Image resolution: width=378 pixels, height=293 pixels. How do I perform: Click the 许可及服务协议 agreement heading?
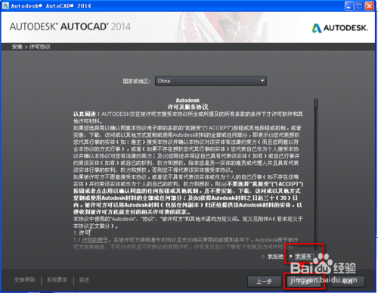click(x=187, y=107)
